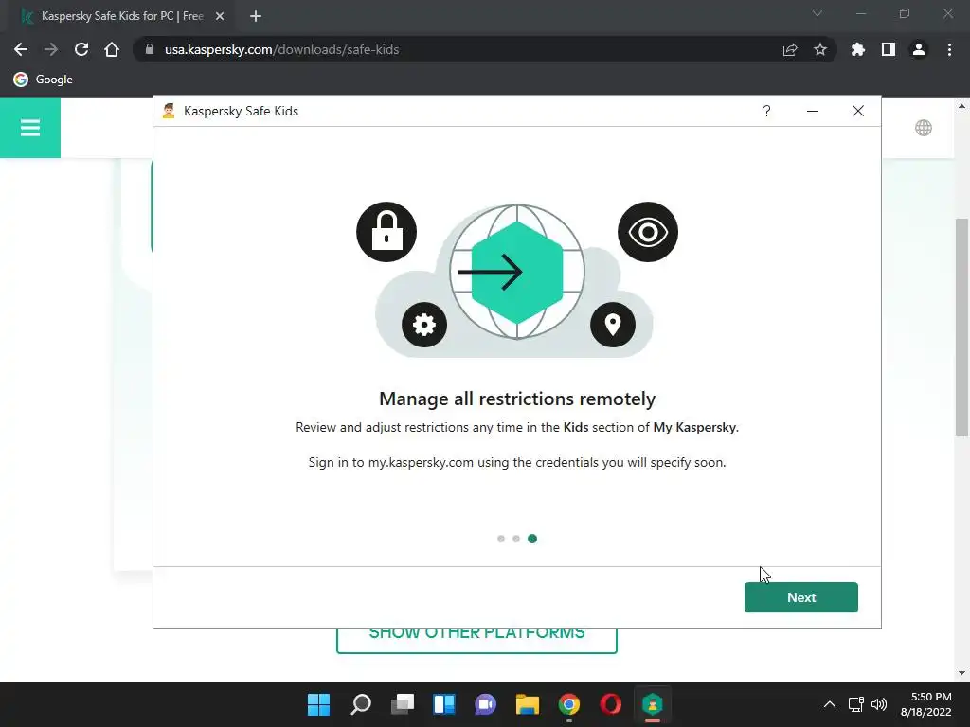Open Task View on taskbar
The width and height of the screenshot is (970, 727).
pyautogui.click(x=402, y=704)
